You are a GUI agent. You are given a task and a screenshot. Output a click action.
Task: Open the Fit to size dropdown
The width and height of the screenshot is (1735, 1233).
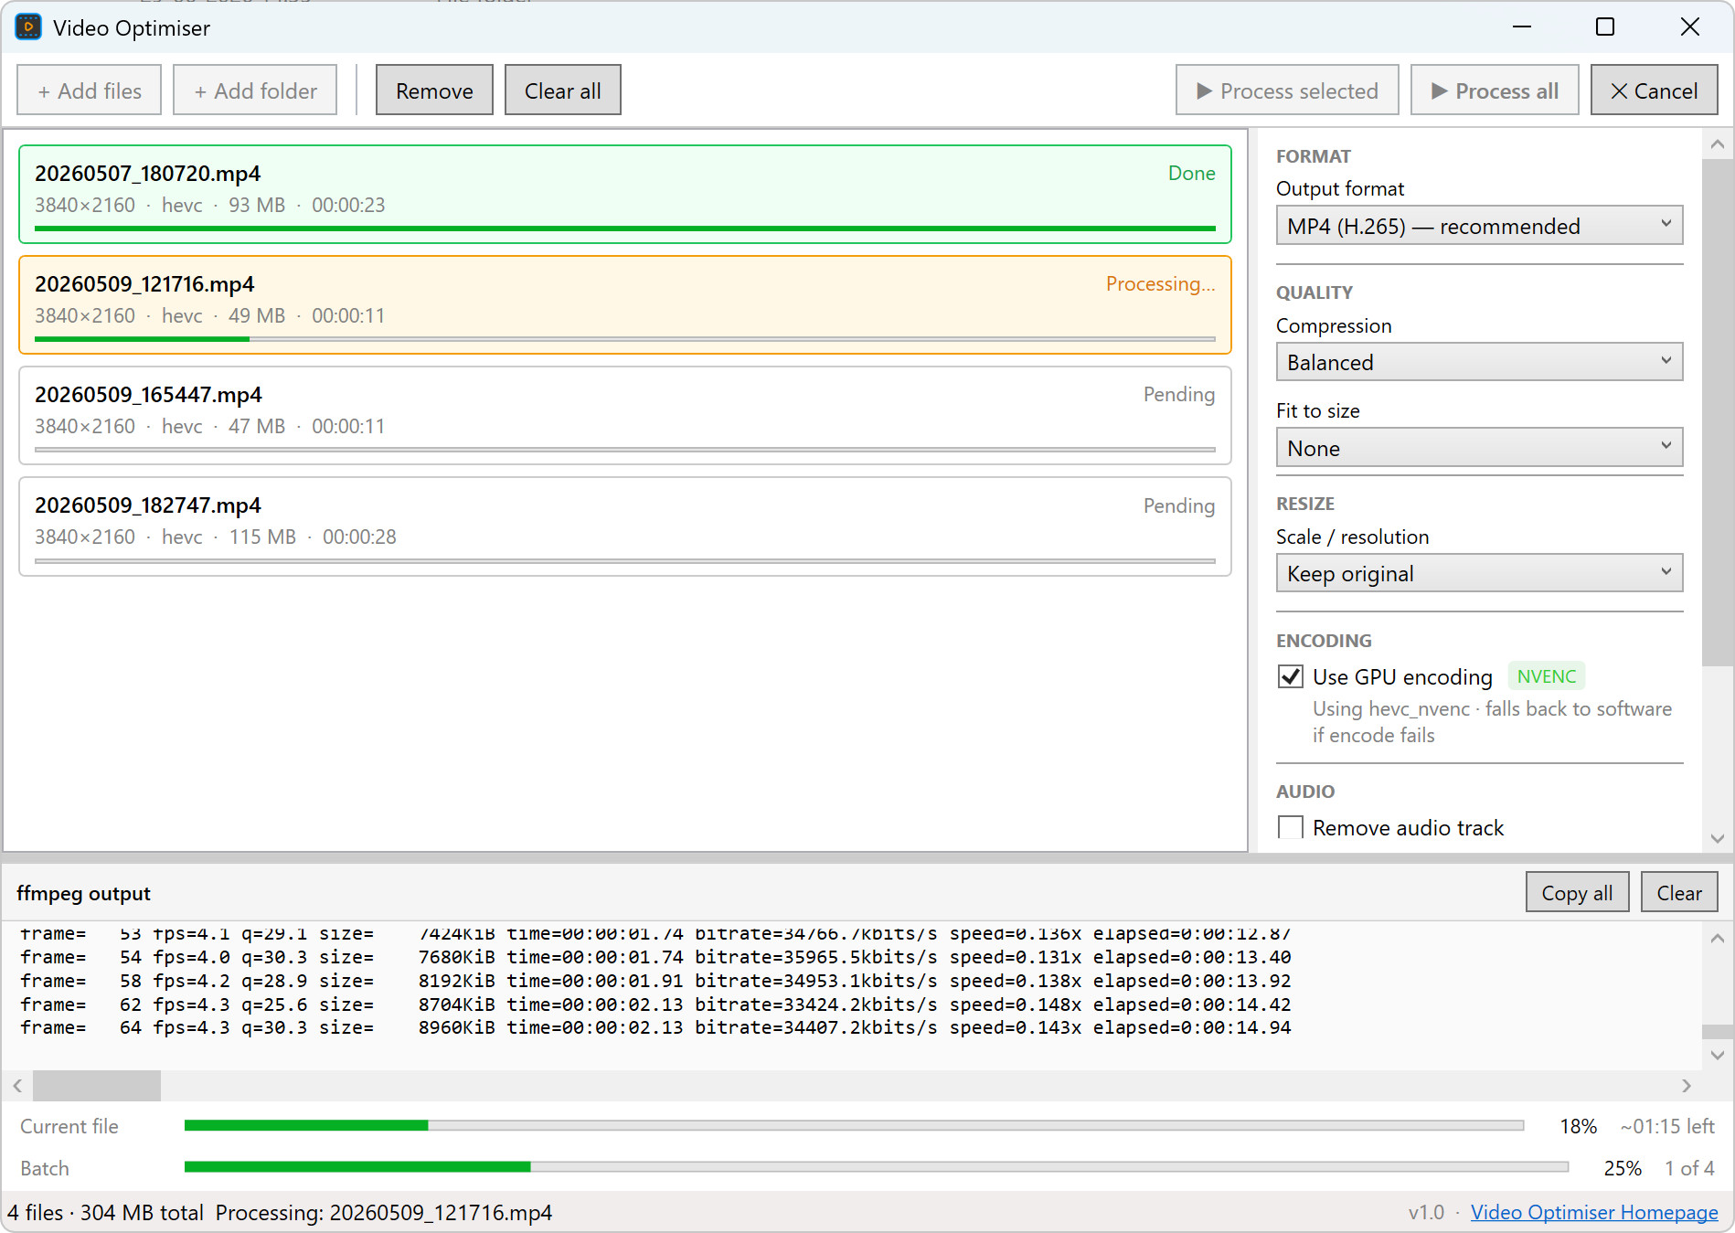point(1479,448)
